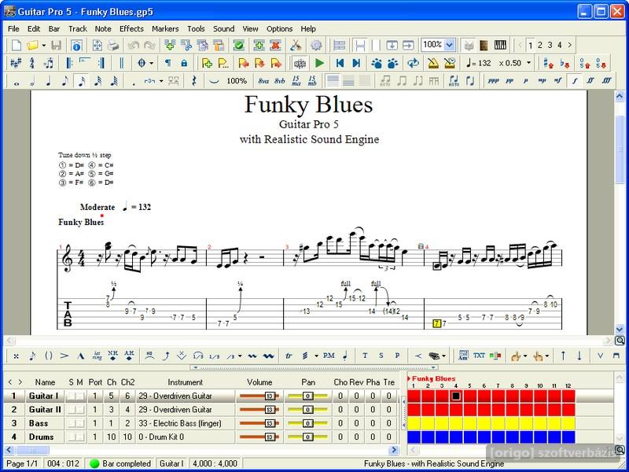
Task: Apply natural harmonic N.H. effect
Action: coord(112,356)
